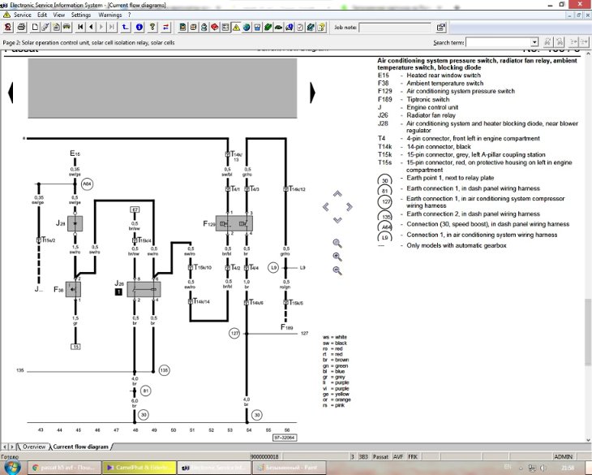Viewport: 592px width, 475px height.
Task: Go to previous diagram page black left arrow
Action: pyautogui.click(x=11, y=93)
